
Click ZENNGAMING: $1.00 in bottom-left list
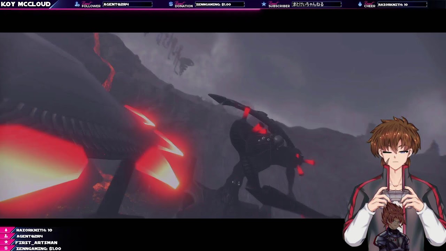pos(38,249)
